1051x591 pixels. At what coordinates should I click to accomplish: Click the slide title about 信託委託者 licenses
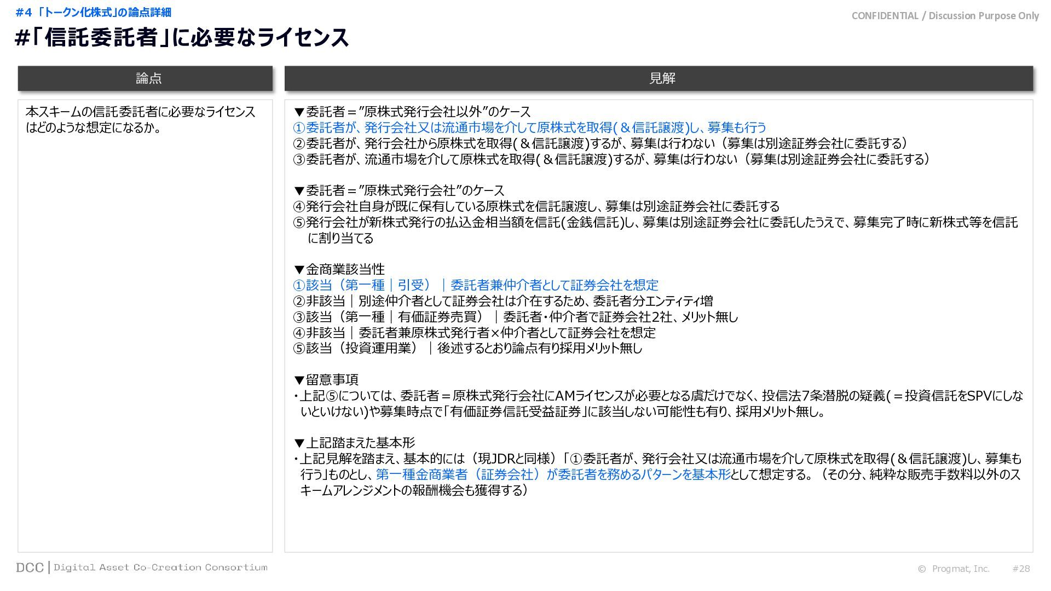[x=182, y=38]
